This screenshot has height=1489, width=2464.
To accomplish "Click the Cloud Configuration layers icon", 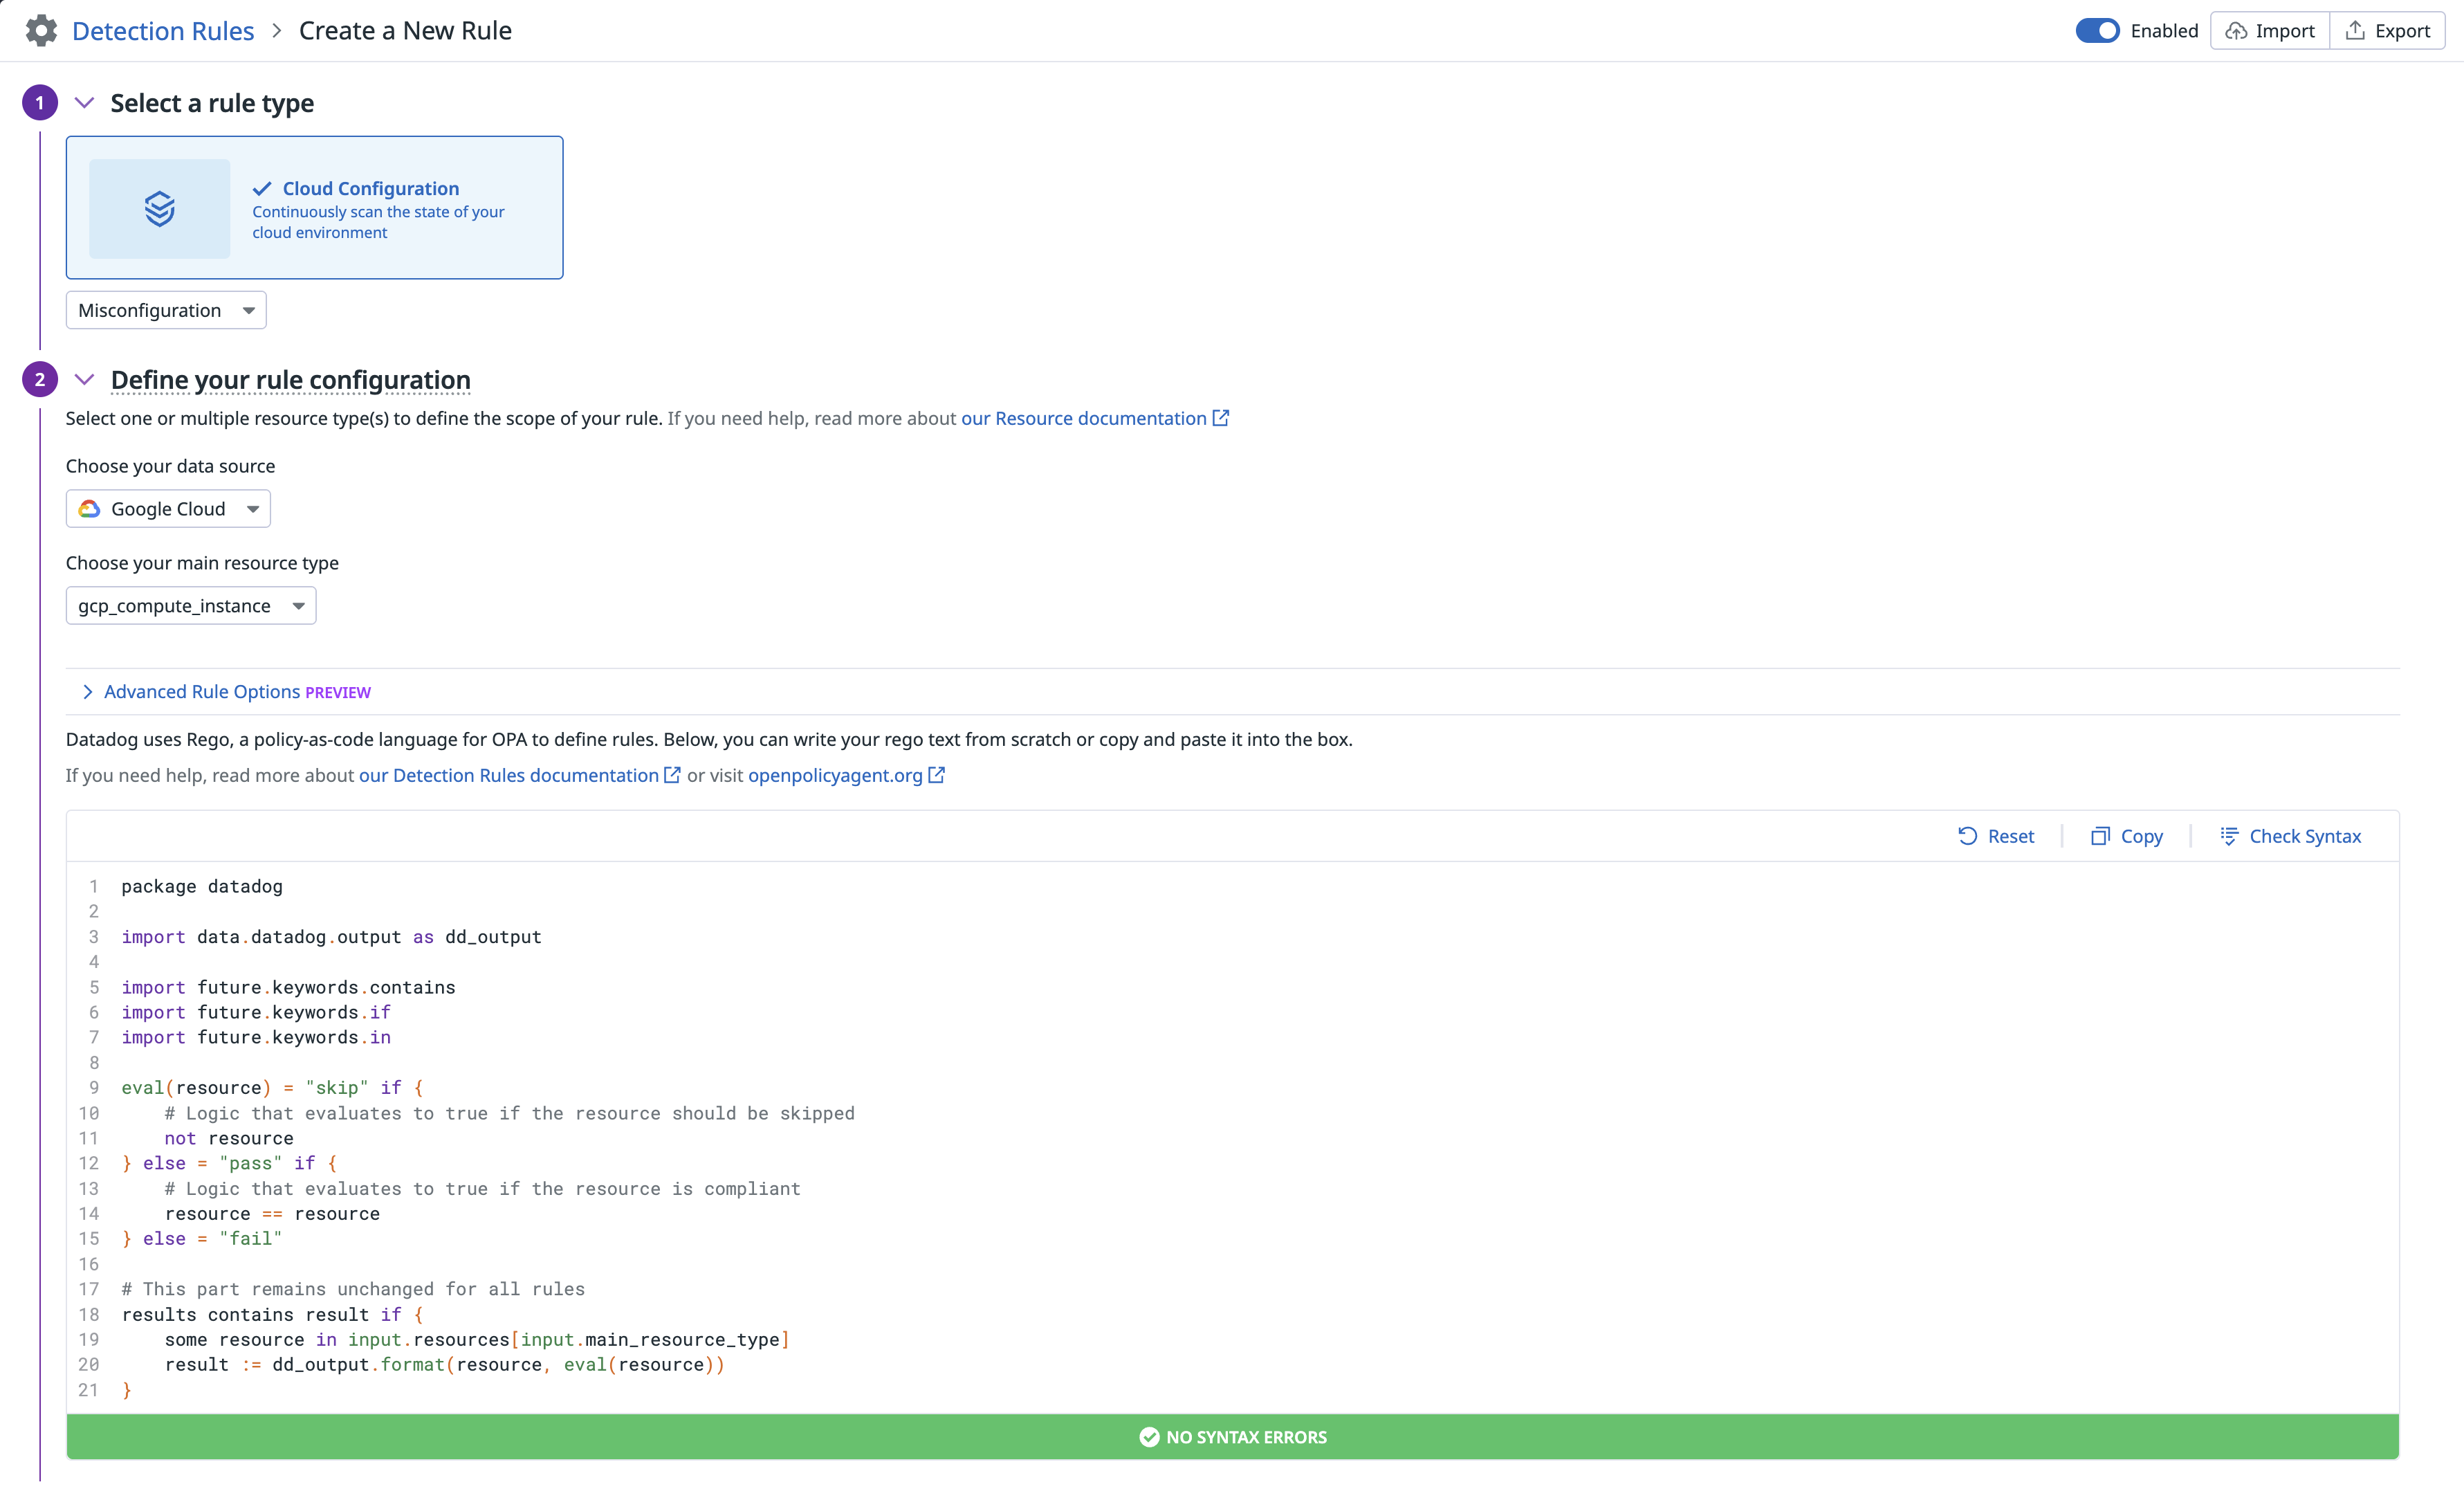I will pos(160,209).
